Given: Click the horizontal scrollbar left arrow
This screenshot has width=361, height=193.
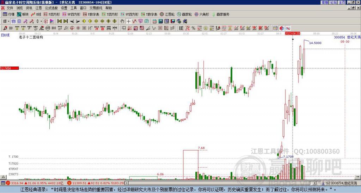Looking at the screenshot, I should tap(127, 183).
